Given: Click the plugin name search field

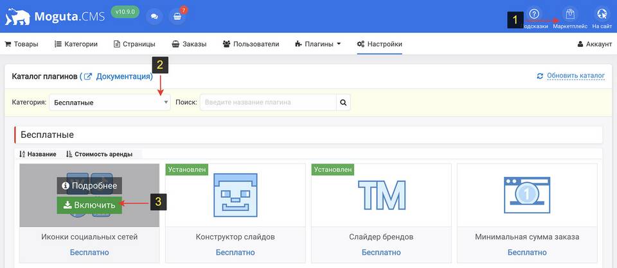Looking at the screenshot, I should 268,102.
